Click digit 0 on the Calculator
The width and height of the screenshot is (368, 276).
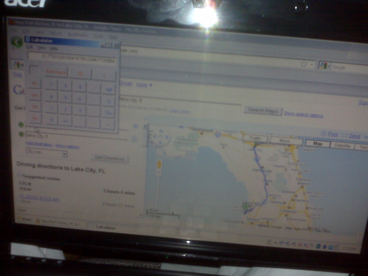tap(52, 120)
